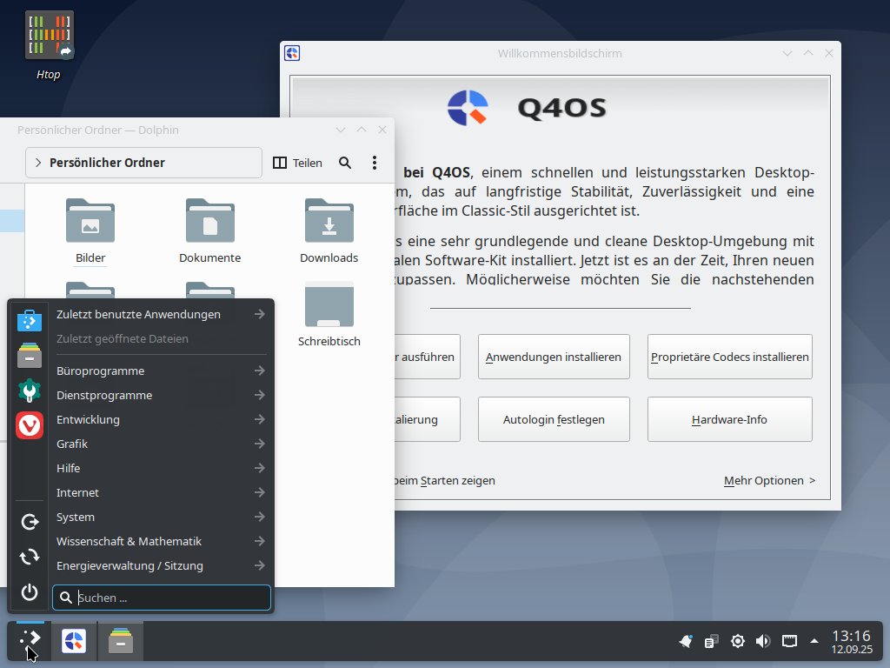Click Teilen split view button in Dolphin
The image size is (890, 668).
(x=297, y=163)
